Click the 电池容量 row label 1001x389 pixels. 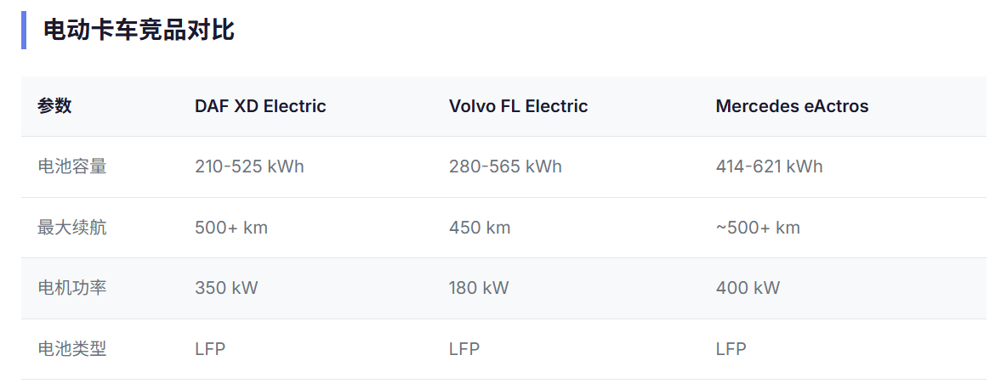(72, 166)
